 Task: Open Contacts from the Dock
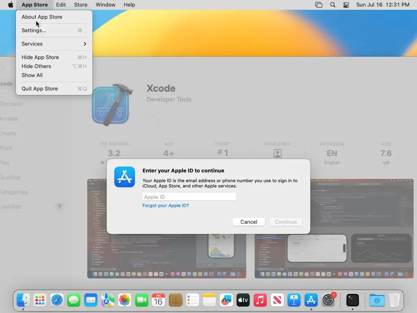coord(176,300)
